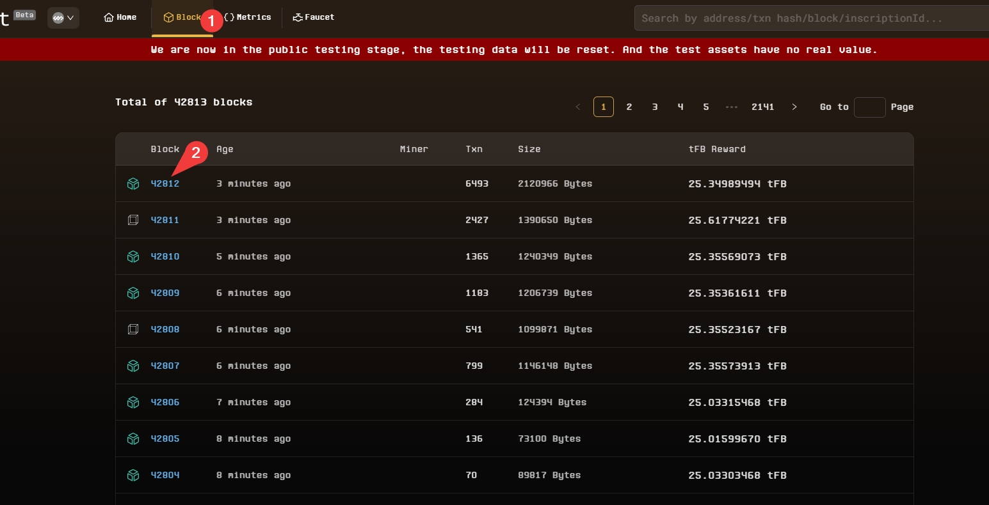The image size is (989, 505).
Task: Expand pagination ellipsis to jump pages
Action: (x=732, y=107)
